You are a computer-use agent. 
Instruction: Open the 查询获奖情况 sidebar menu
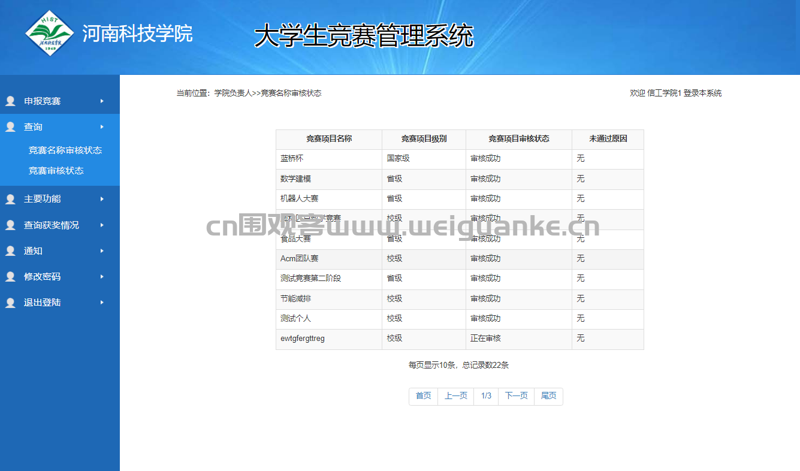click(x=60, y=225)
